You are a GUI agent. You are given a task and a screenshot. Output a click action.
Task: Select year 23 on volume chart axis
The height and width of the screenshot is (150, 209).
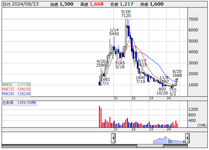click(151, 129)
